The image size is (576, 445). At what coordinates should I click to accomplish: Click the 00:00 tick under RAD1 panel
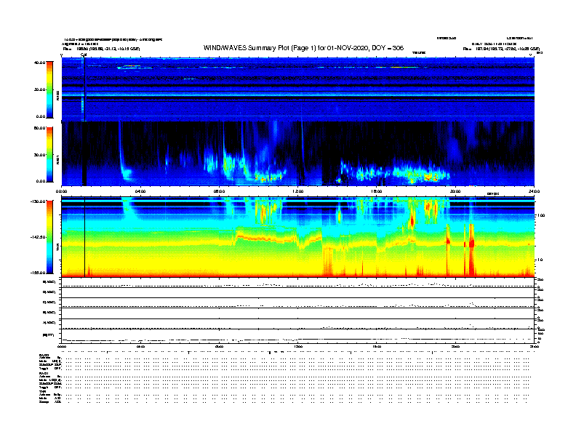pyautogui.click(x=61, y=191)
